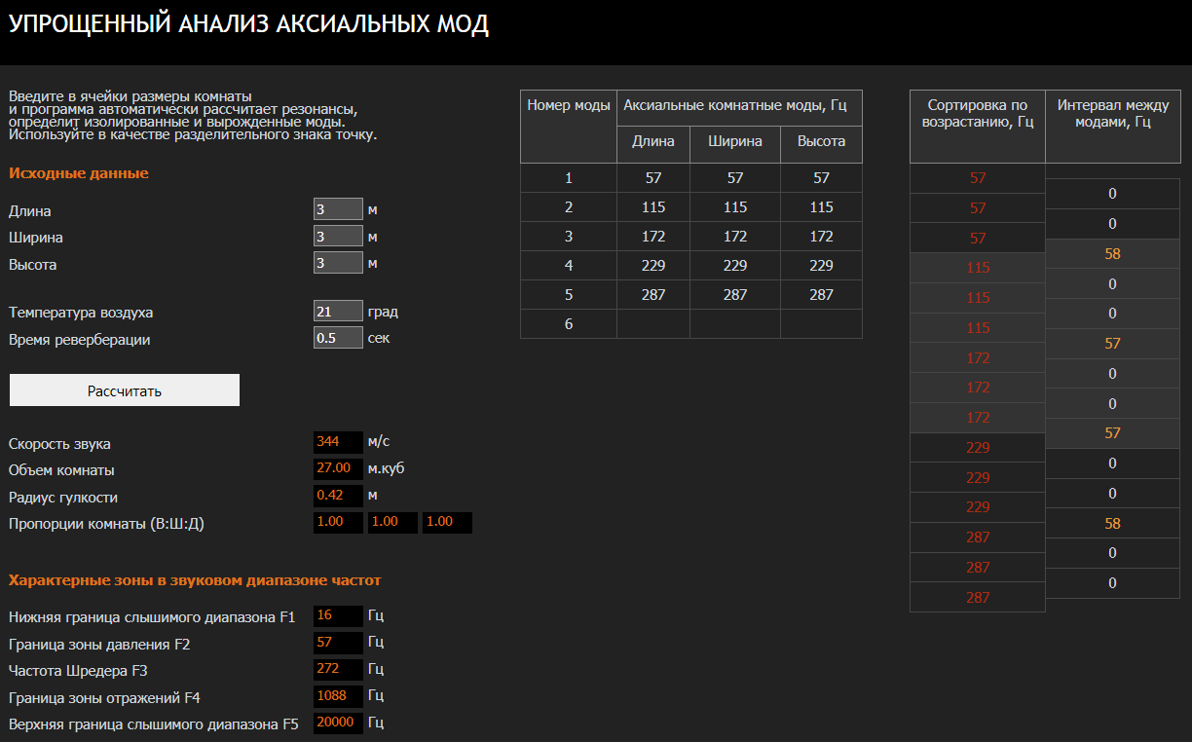Viewport: 1192px width, 742px height.
Task: Select mode number 6 row cell
Action: point(569,324)
